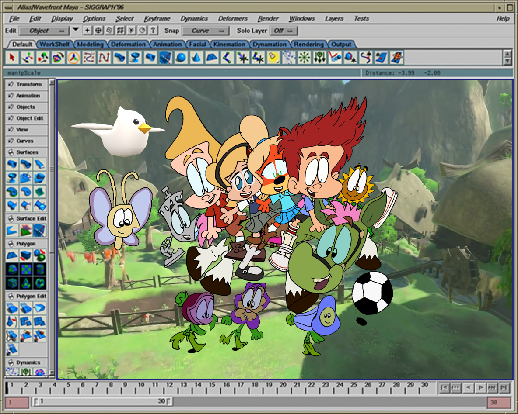The image size is (518, 414).
Task: Expand the Objects palette section
Action: 26,107
